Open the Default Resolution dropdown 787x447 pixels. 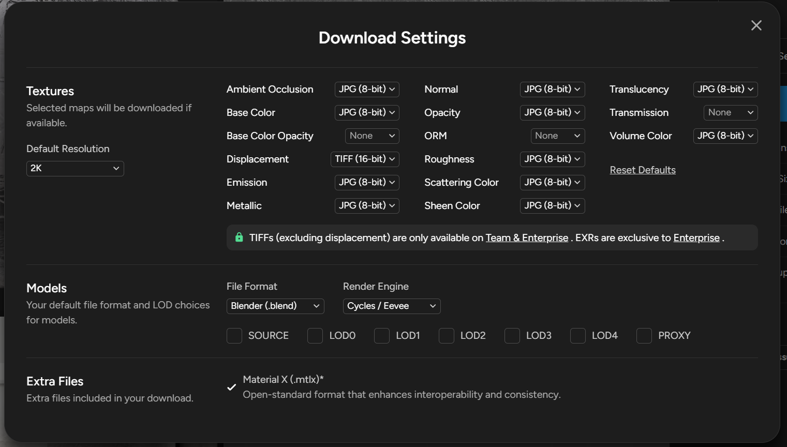[75, 168]
